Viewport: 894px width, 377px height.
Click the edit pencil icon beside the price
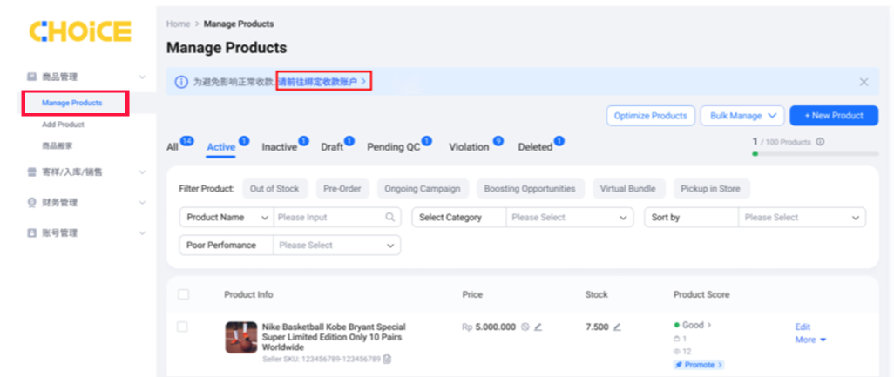pyautogui.click(x=538, y=327)
